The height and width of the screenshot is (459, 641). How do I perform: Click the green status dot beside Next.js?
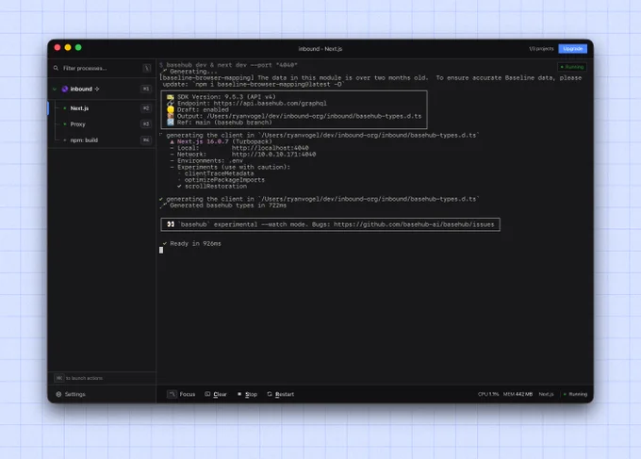click(x=65, y=108)
